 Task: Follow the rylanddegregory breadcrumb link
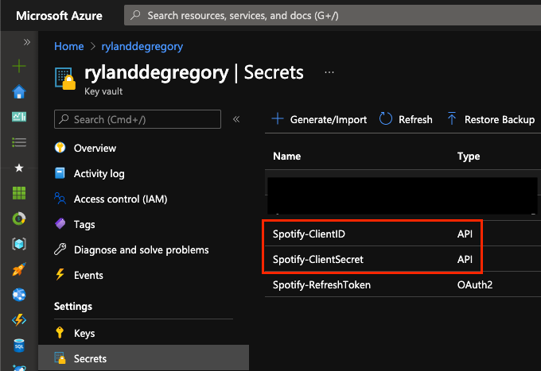(x=142, y=46)
